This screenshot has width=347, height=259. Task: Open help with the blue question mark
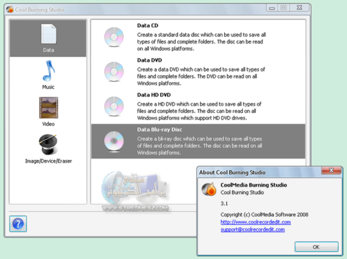click(18, 224)
